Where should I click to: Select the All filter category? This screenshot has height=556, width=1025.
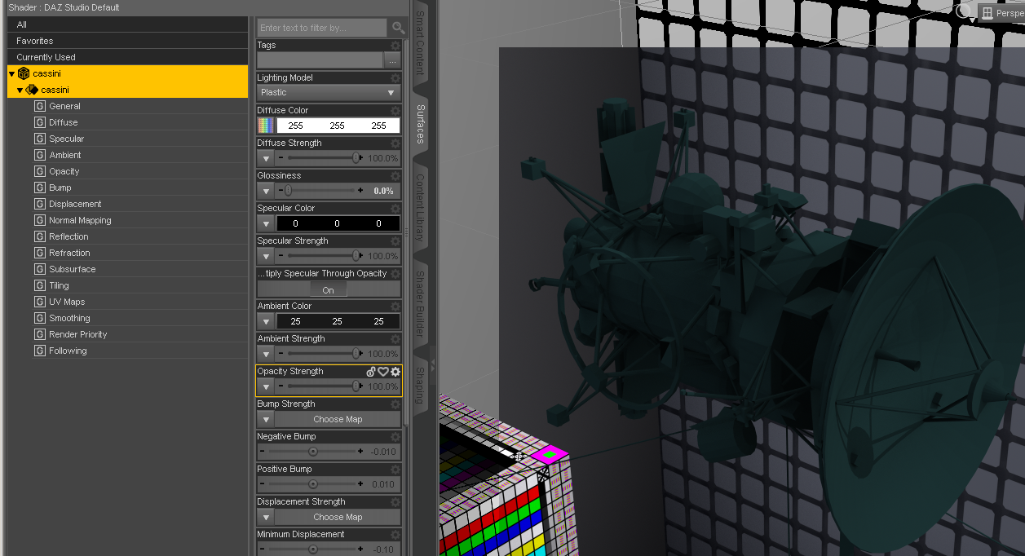pos(128,24)
